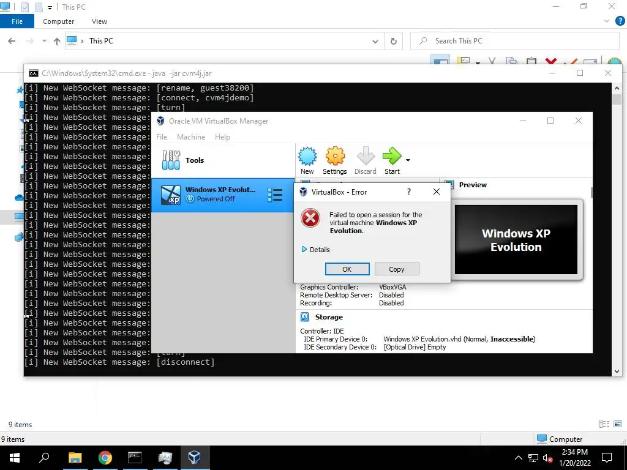Click the cmd window title bar icon
Screen dimensions: 627x470
click(34, 73)
